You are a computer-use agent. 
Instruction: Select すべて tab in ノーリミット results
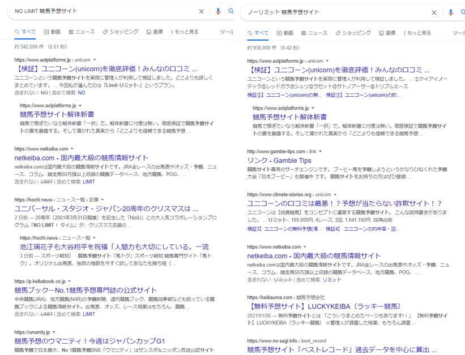[x=258, y=33]
